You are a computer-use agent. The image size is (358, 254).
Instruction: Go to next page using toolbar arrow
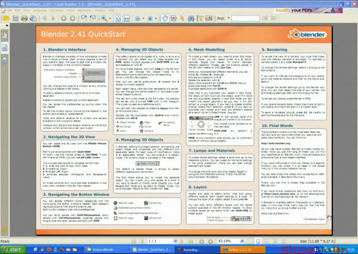click(x=53, y=18)
